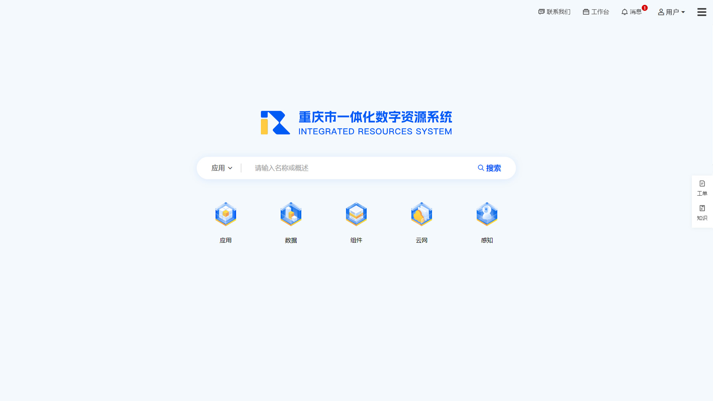
Task: Click the 云网 label under its icon
Action: click(421, 240)
